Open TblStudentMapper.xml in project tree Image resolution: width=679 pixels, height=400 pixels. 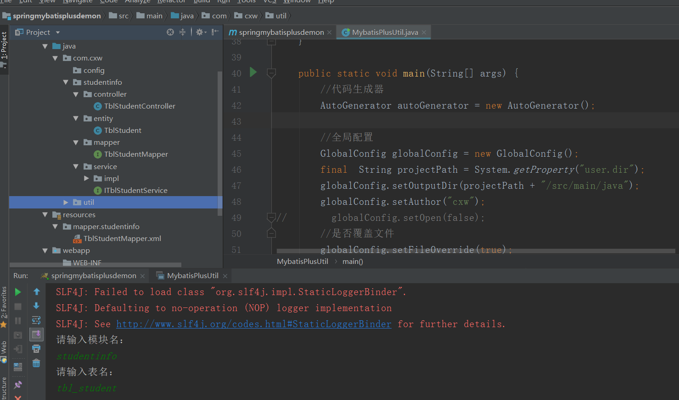[x=122, y=239]
